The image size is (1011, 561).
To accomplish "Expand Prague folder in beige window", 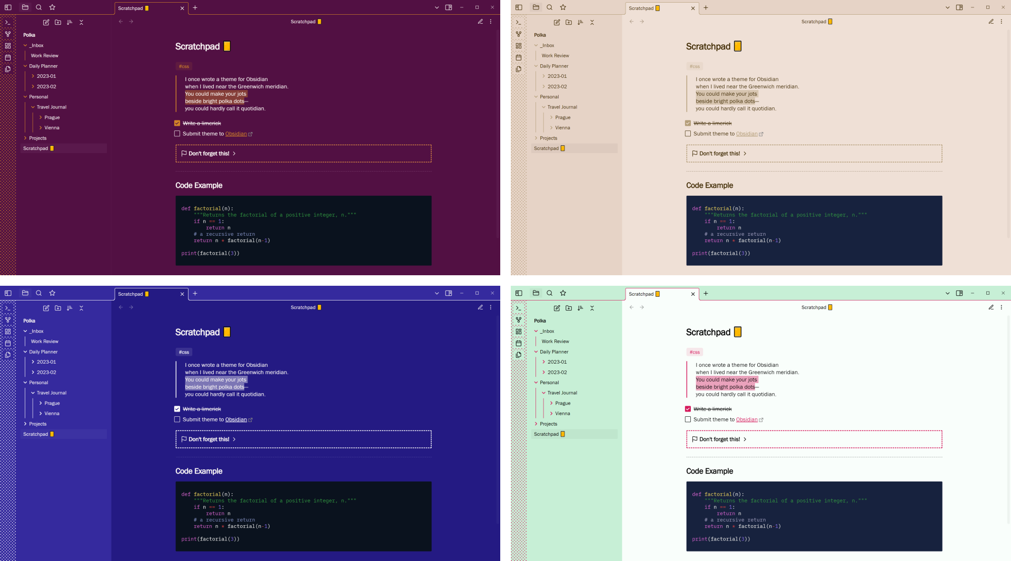I will [551, 117].
